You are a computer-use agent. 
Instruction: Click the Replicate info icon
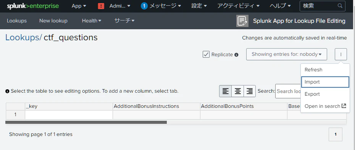click(x=236, y=55)
